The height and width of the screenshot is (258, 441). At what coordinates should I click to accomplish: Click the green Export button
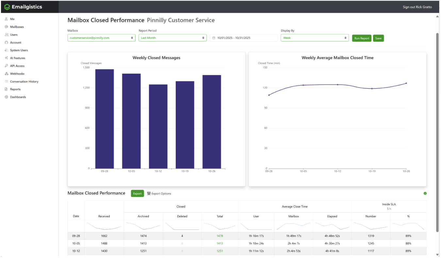point(138,193)
